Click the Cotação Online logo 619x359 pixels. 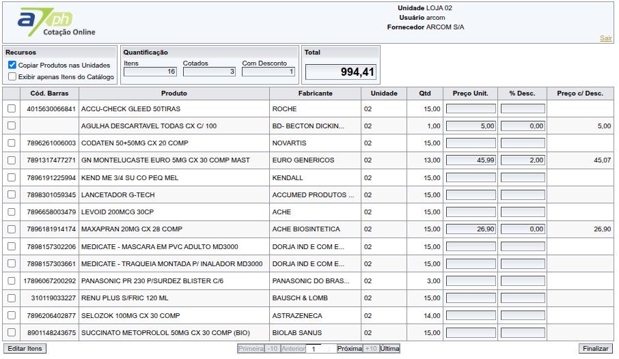(x=56, y=23)
